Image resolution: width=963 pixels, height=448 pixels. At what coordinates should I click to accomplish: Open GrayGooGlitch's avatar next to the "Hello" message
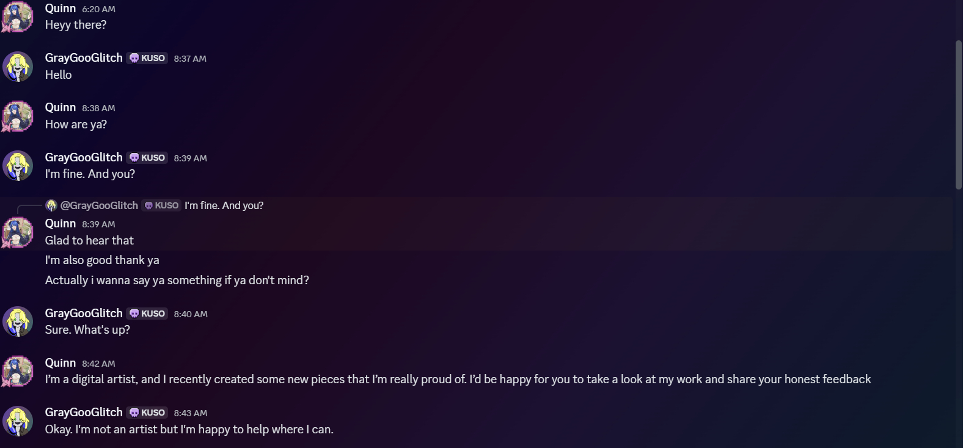18,67
